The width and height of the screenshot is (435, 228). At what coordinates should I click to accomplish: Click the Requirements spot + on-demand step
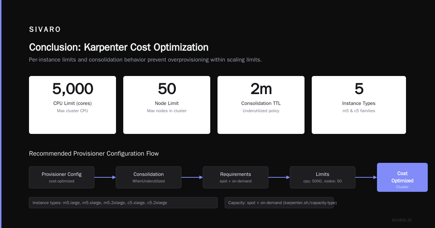pyautogui.click(x=236, y=177)
